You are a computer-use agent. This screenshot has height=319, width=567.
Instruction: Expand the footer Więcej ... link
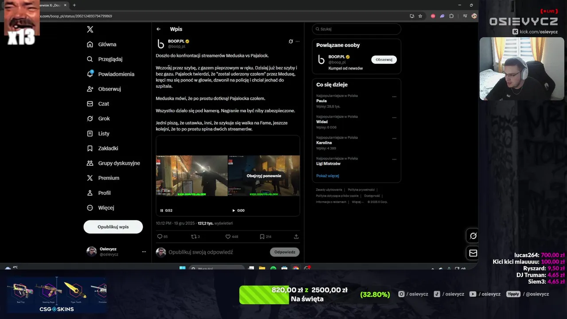pos(357,202)
